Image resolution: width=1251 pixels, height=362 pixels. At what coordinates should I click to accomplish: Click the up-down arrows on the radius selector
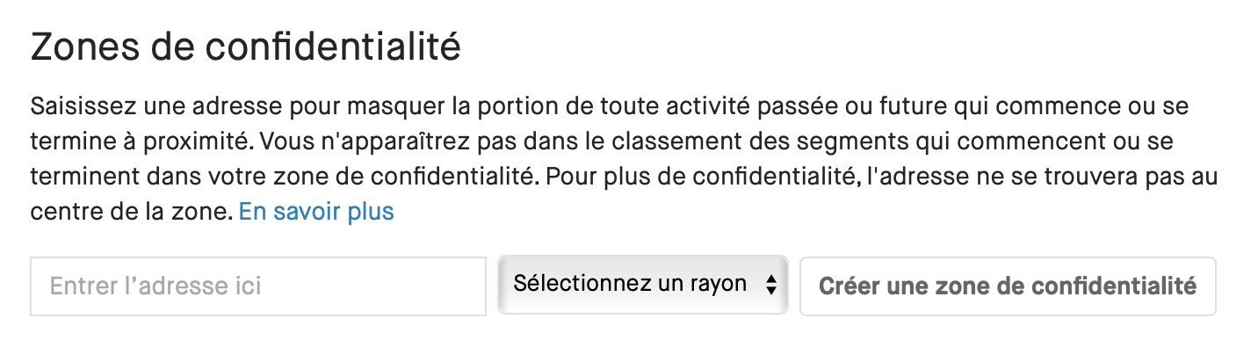pos(770,285)
